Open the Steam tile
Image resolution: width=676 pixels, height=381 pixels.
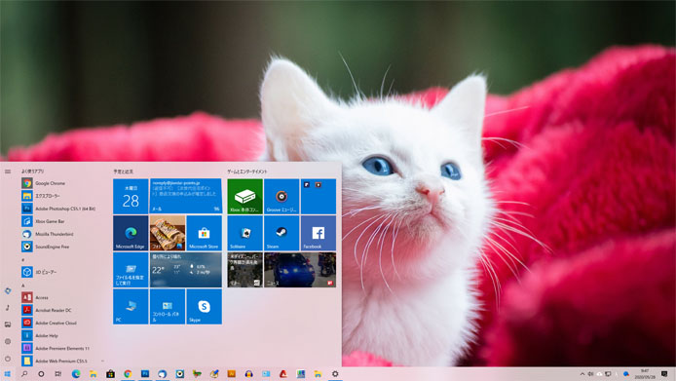pos(282,233)
